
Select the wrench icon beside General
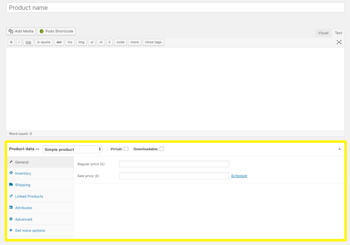(x=11, y=162)
